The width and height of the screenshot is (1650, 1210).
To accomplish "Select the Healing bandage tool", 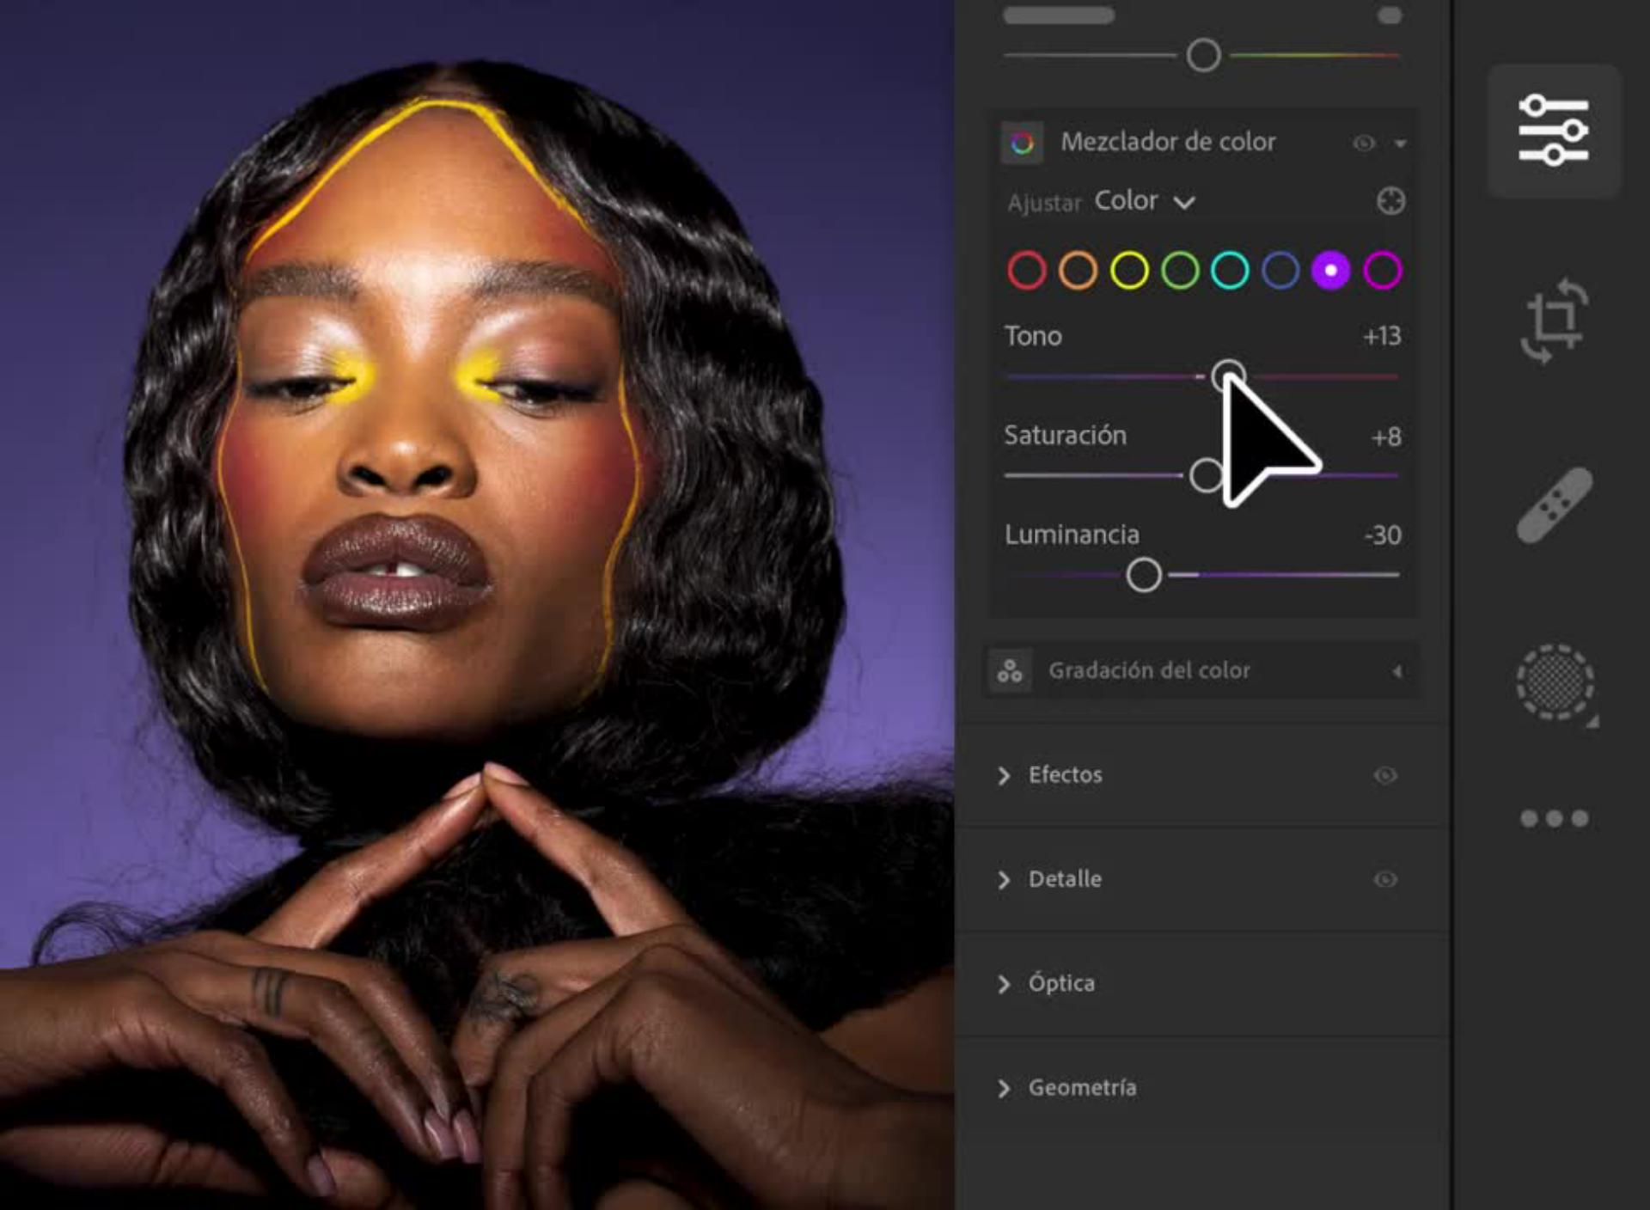I will coord(1553,505).
